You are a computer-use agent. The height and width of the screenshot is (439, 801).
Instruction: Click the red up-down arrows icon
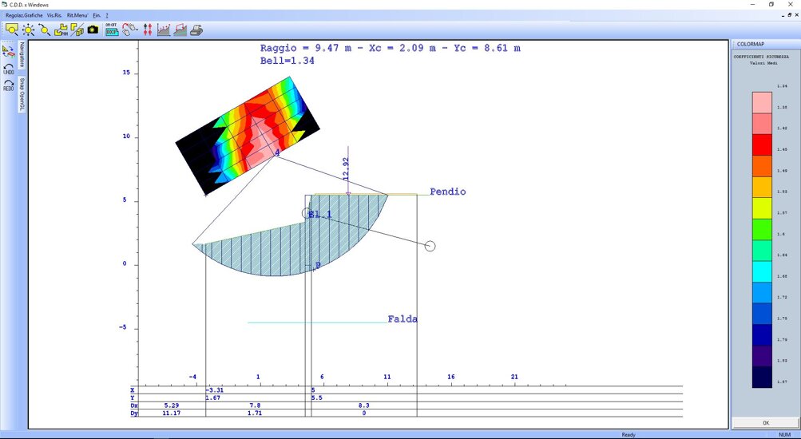coord(147,30)
